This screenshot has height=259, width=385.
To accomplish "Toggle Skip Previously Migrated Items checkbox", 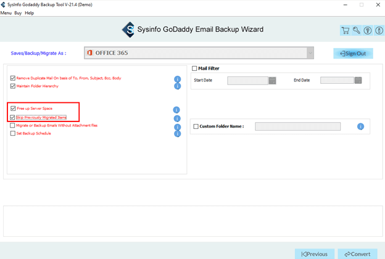I will (x=12, y=117).
